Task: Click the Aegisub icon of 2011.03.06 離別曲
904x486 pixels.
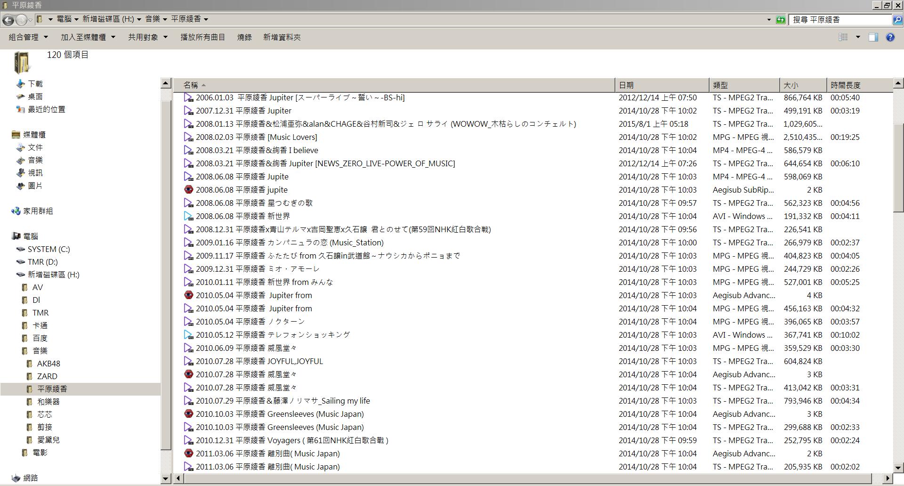Action: [x=188, y=454]
